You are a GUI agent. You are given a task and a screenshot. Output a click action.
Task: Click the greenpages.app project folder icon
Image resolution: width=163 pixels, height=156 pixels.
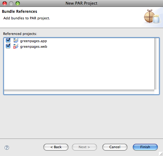click(x=16, y=41)
